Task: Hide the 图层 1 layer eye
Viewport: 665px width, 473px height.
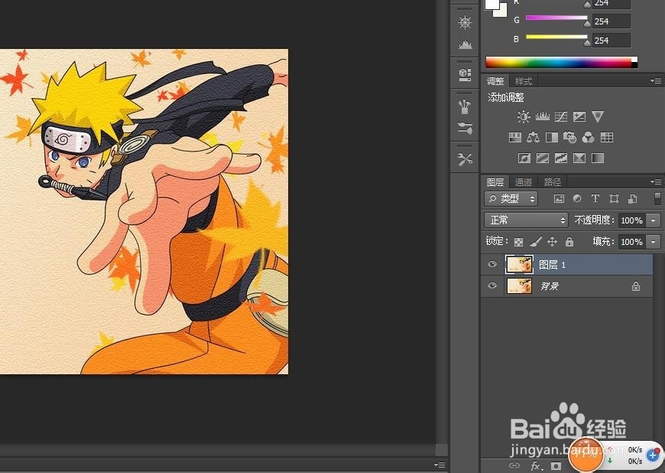Action: click(492, 264)
